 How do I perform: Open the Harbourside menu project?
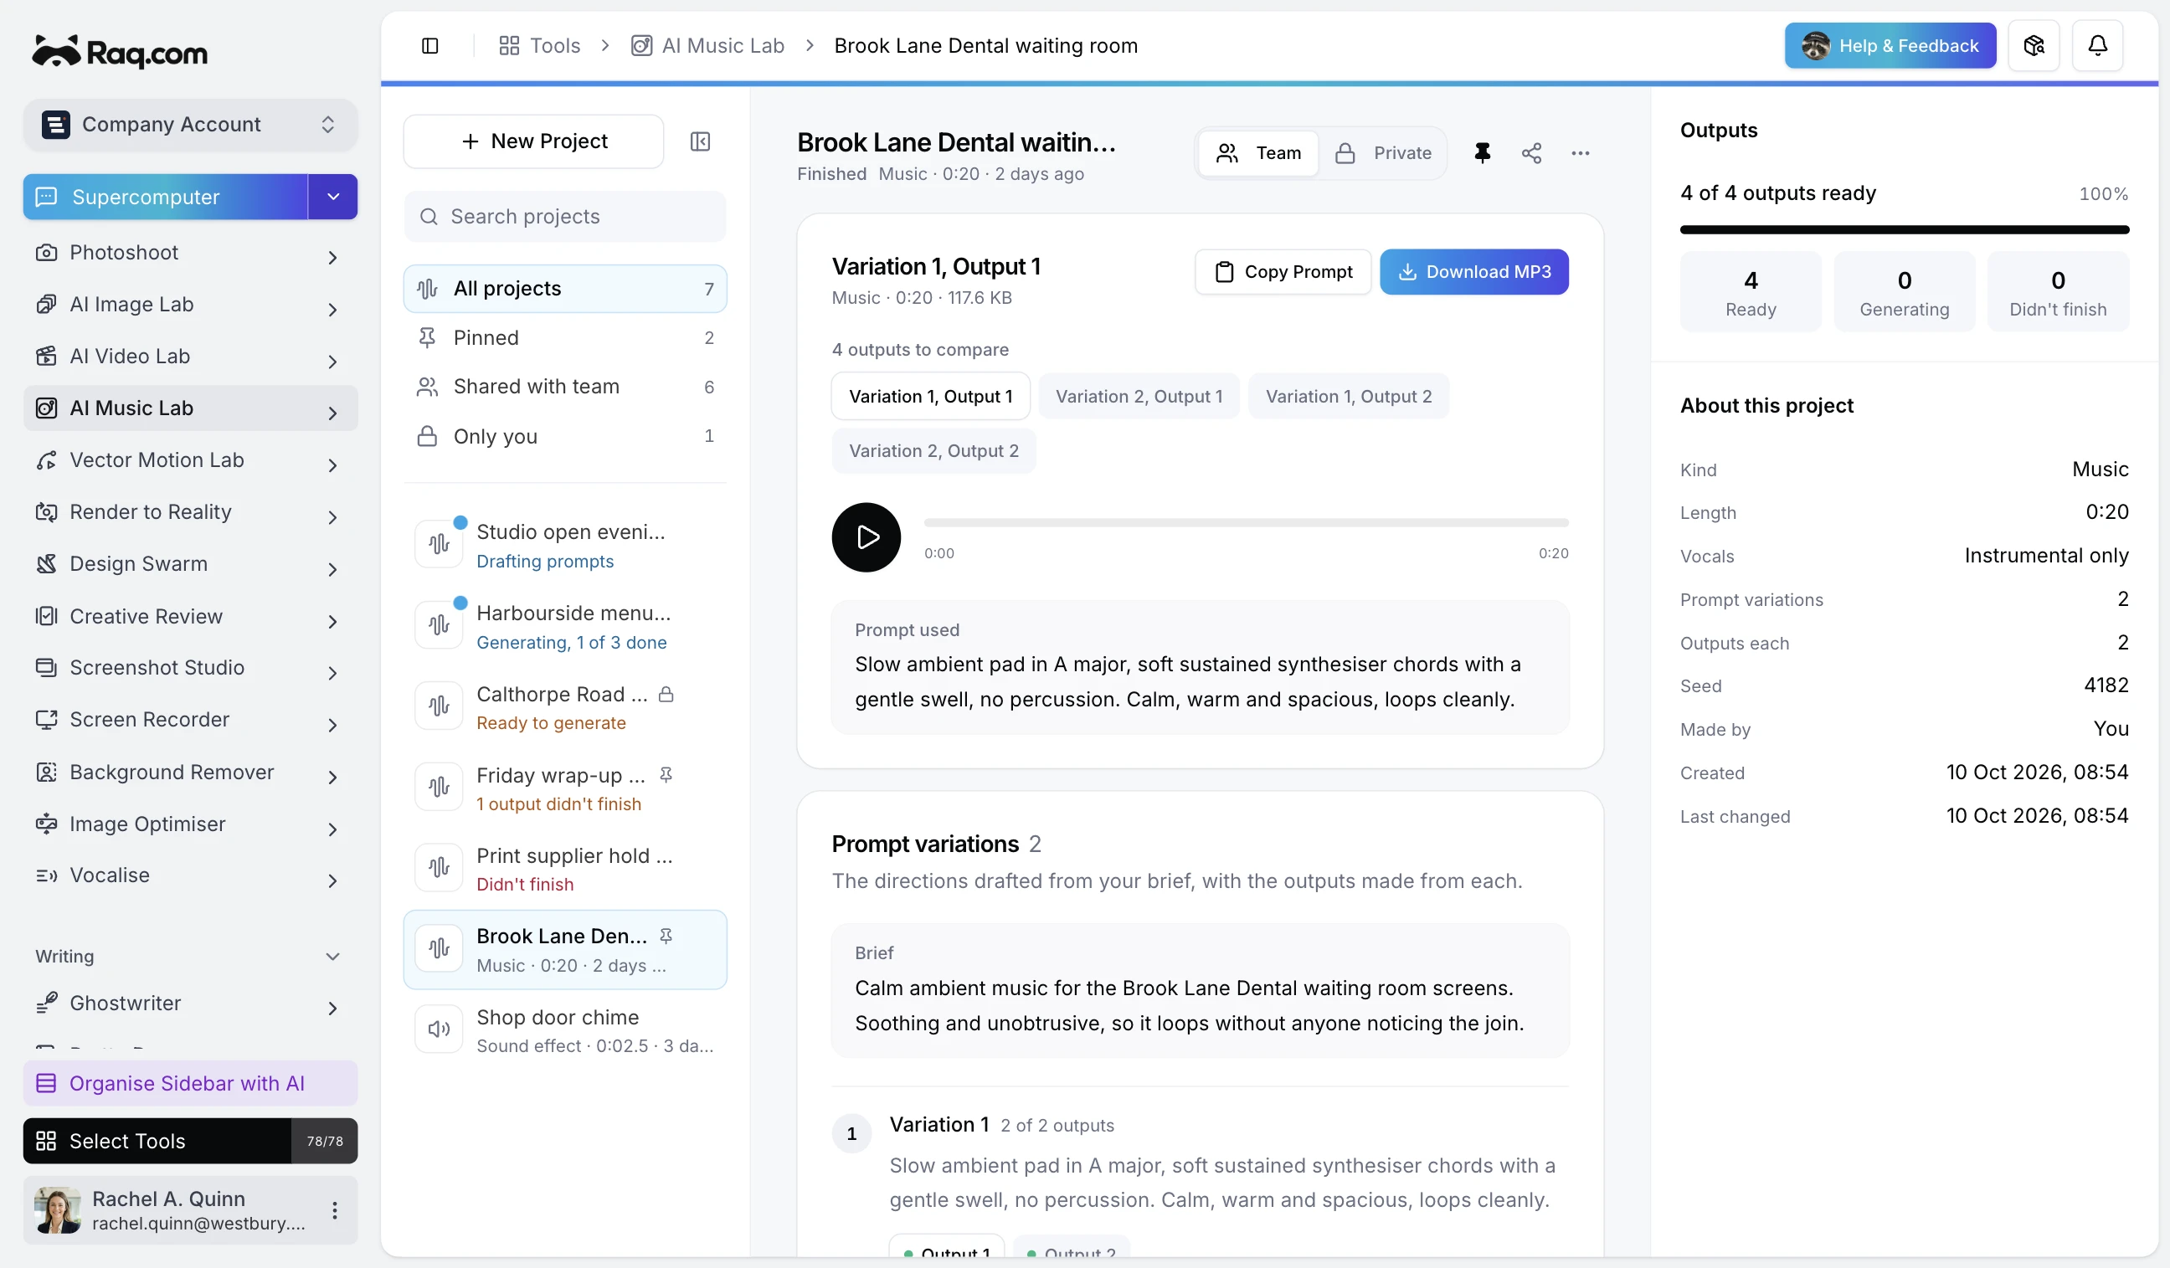565,626
